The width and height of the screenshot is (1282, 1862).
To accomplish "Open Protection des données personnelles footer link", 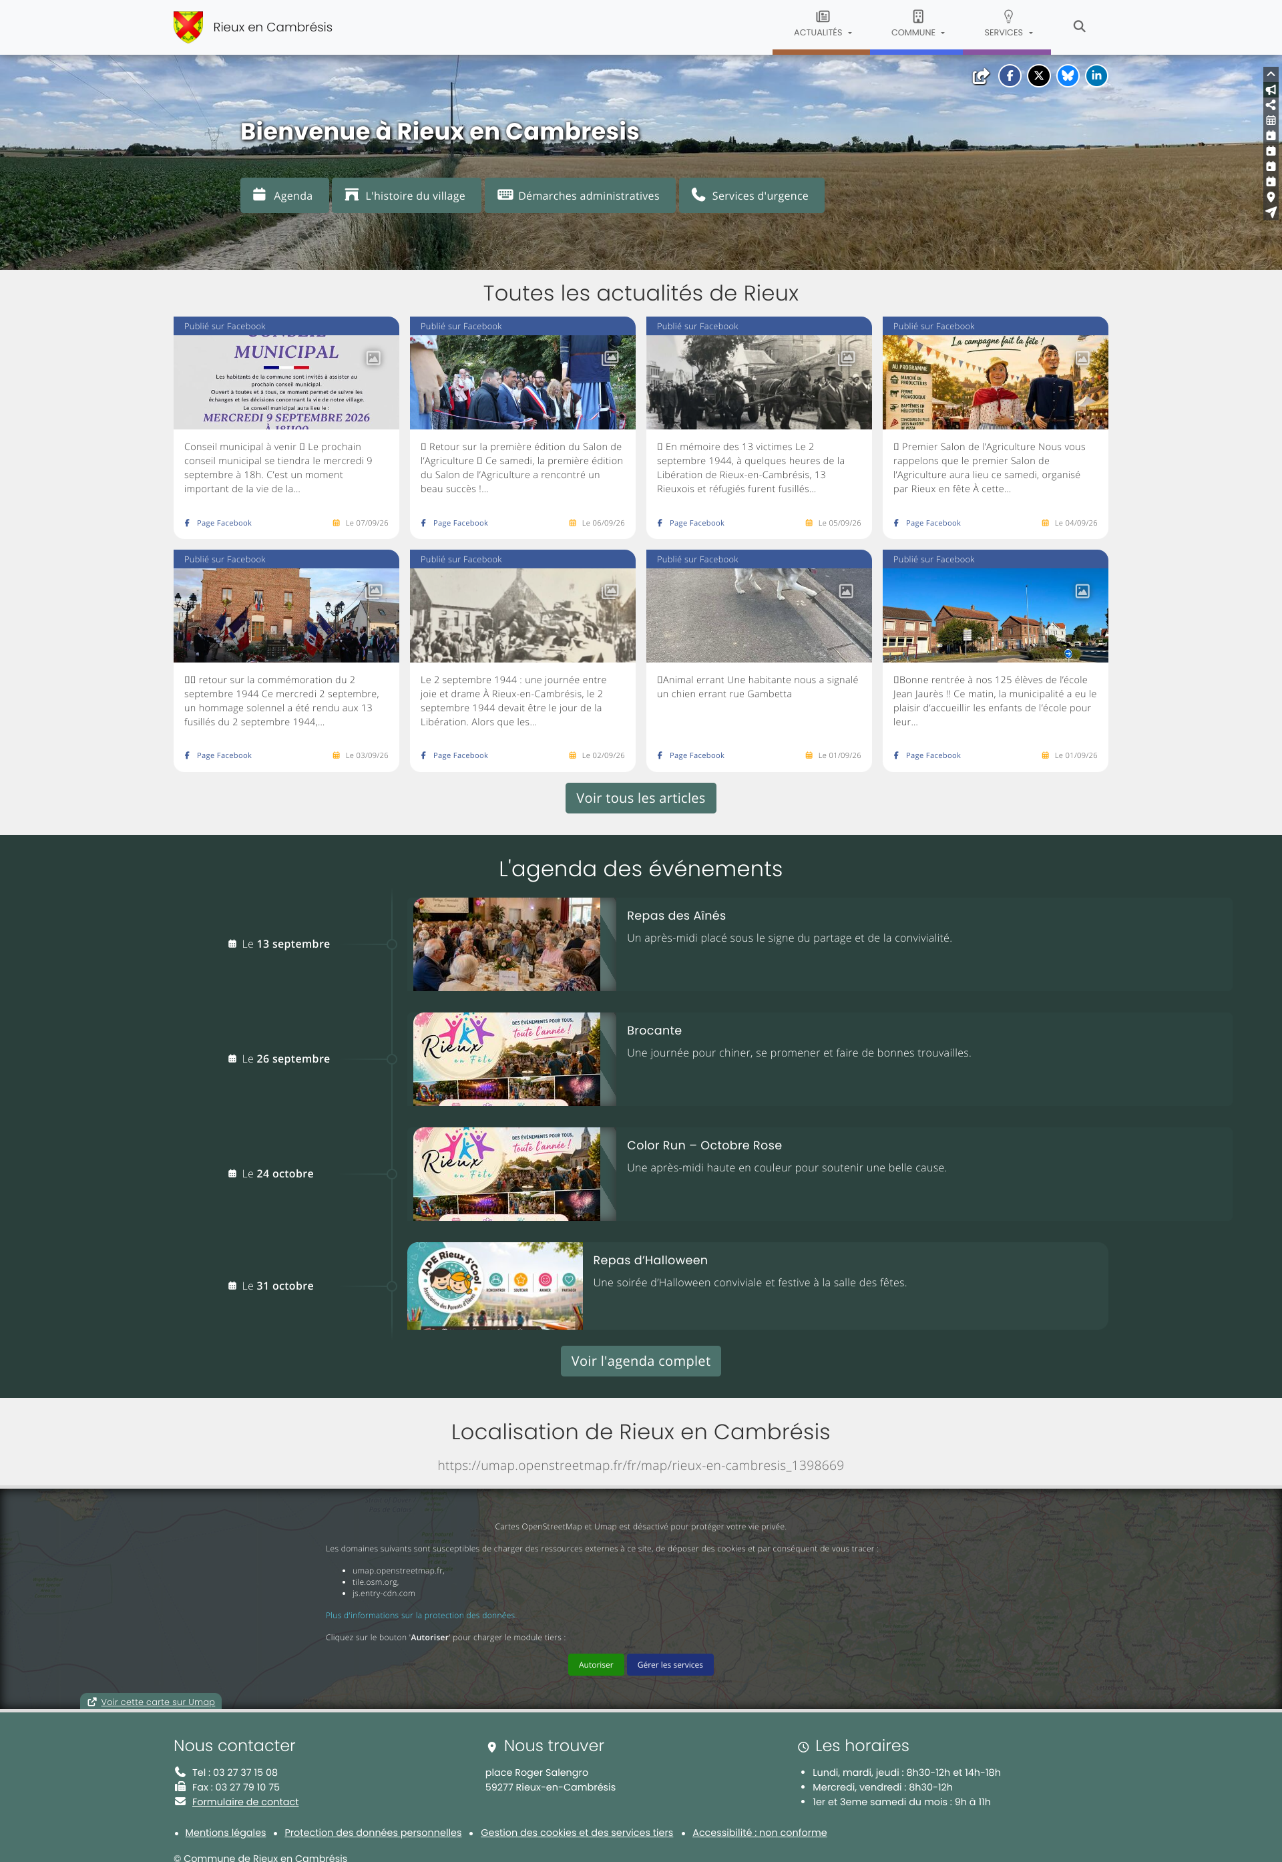I will pos(373,1832).
